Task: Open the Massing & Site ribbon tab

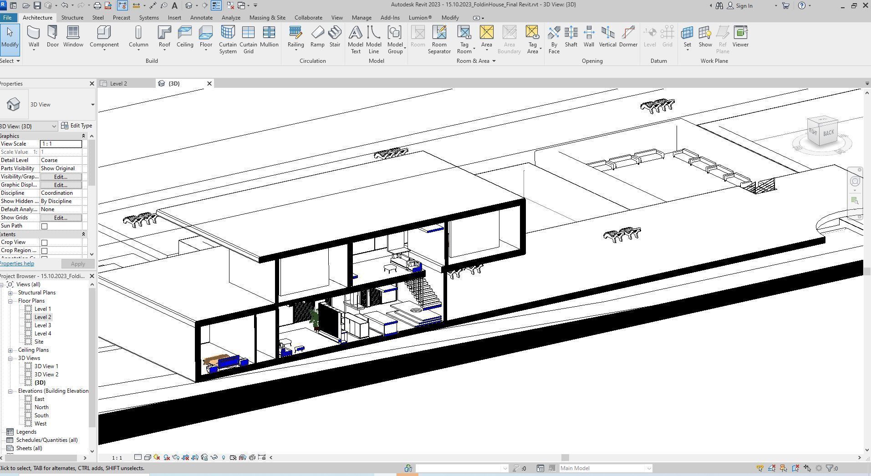Action: (x=267, y=18)
